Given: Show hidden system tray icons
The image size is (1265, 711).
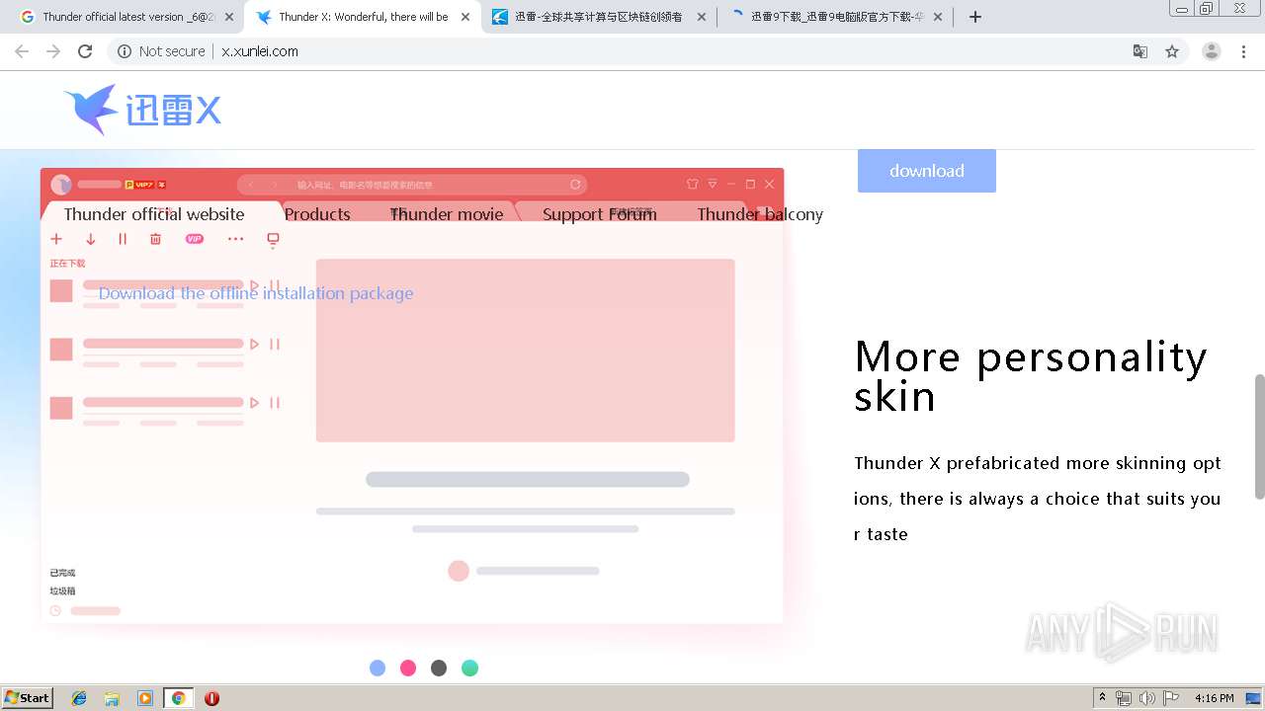Looking at the screenshot, I should click(1102, 698).
